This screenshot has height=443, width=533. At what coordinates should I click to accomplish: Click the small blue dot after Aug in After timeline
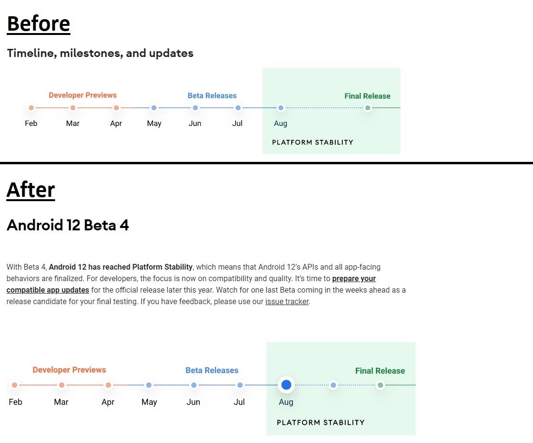[333, 385]
